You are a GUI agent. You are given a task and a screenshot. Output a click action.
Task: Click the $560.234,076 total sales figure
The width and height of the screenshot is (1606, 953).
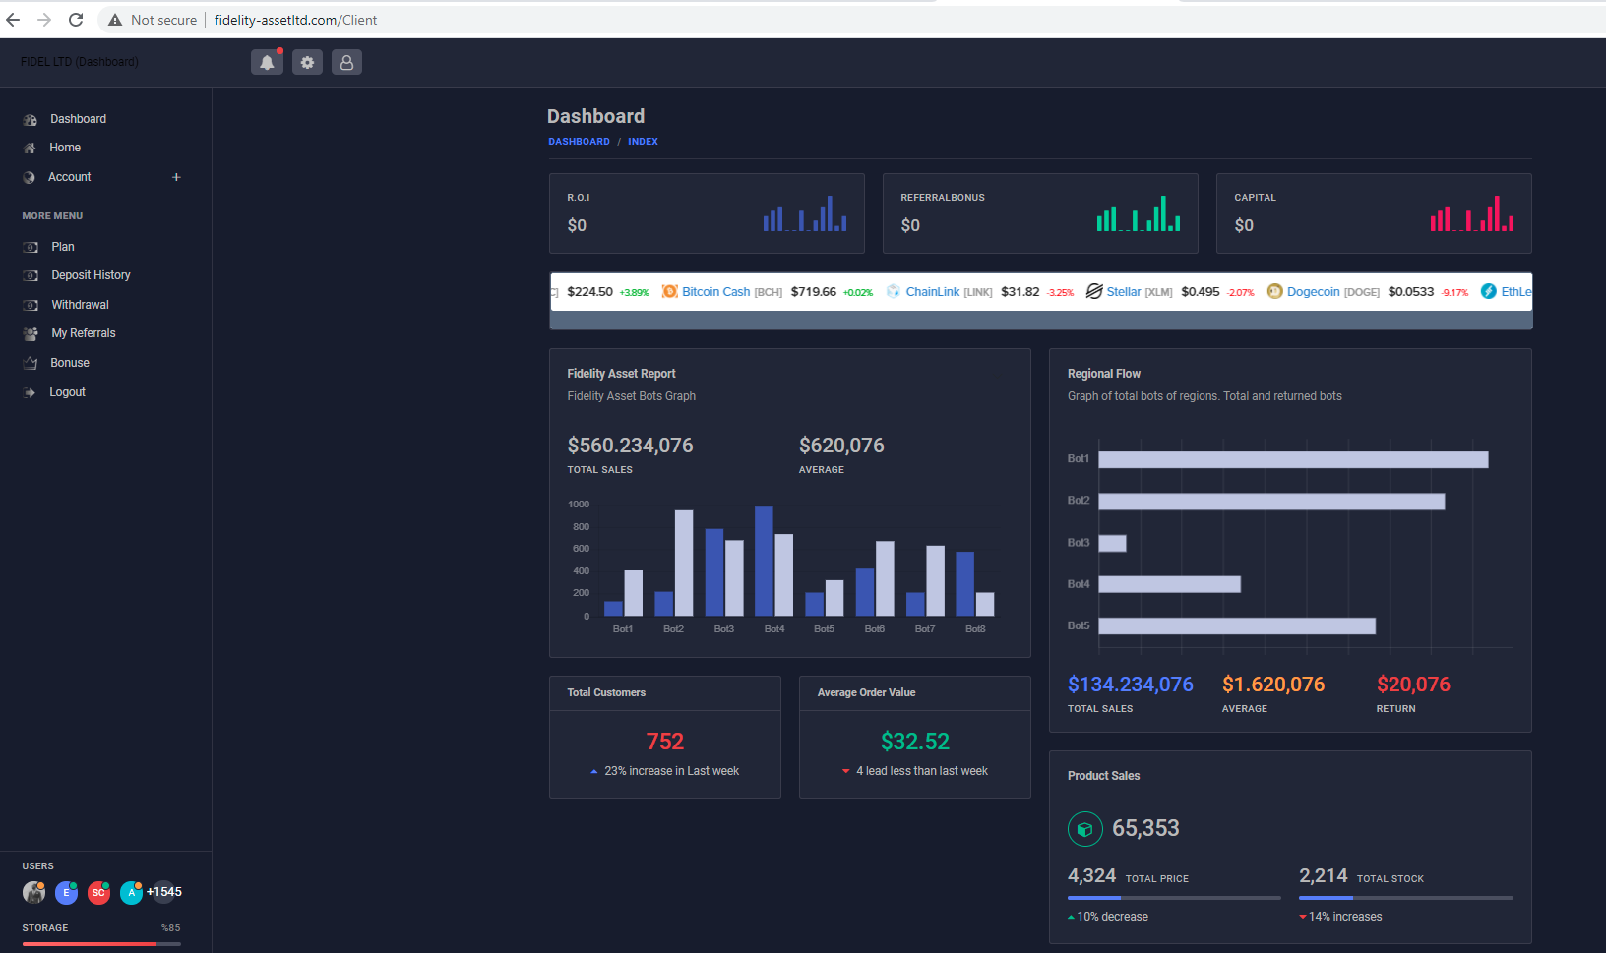point(630,446)
